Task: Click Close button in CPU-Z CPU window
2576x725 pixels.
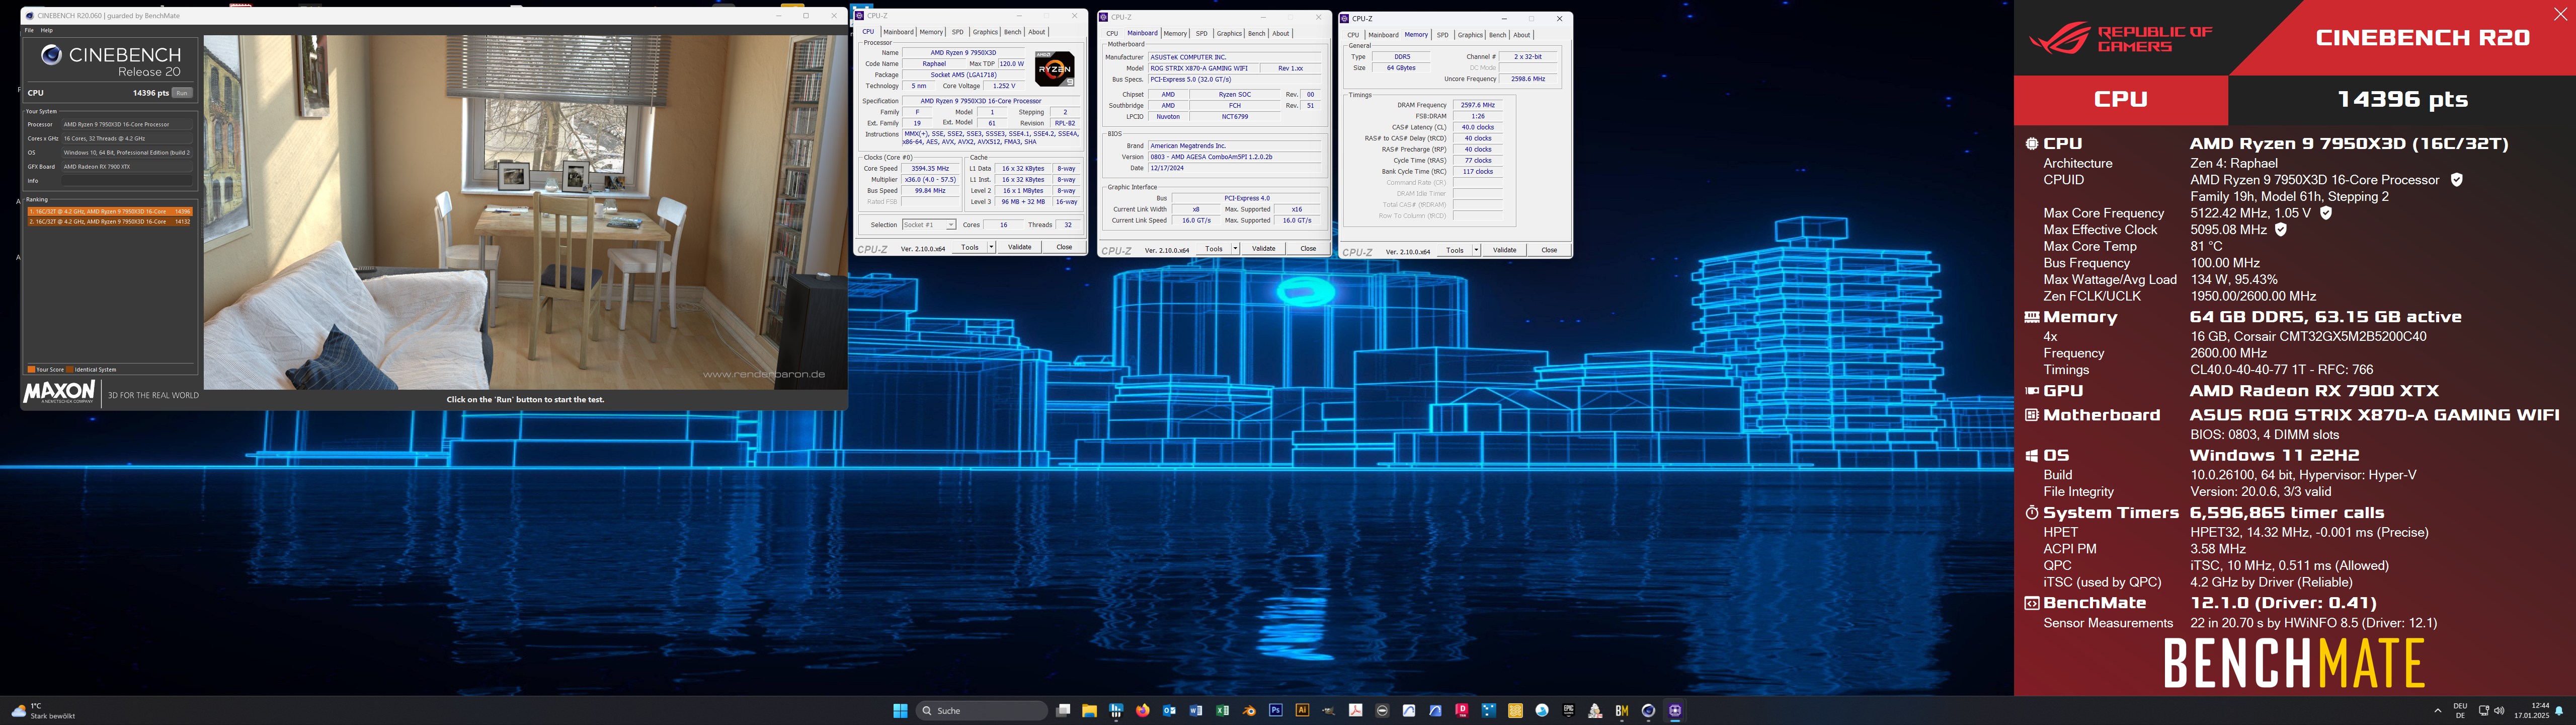Action: pyautogui.click(x=1064, y=247)
